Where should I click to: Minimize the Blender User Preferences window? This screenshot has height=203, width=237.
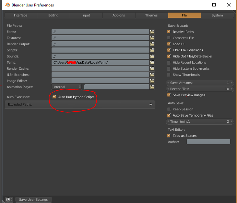pyautogui.click(x=199, y=5)
